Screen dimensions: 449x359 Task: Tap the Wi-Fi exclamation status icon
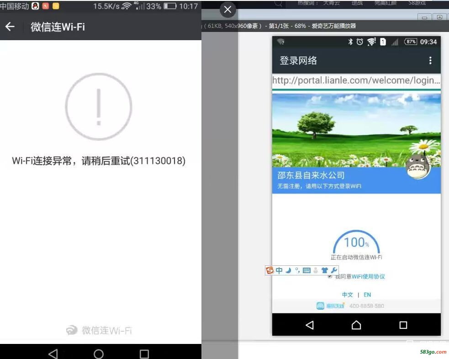pyautogui.click(x=371, y=42)
